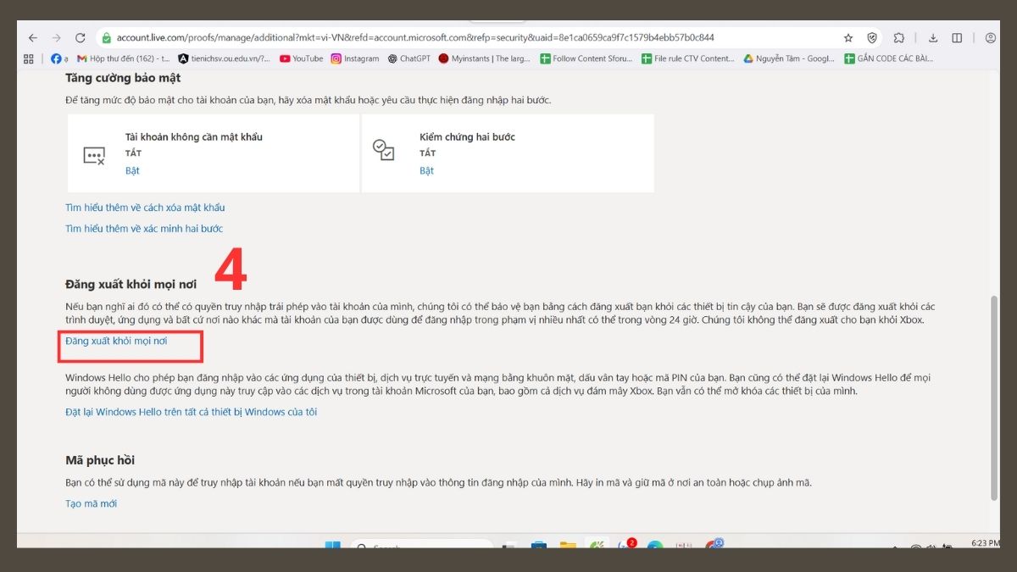This screenshot has height=572, width=1017.
Task: Open 'Tìm hiểu thêm về cách xóa mật khẩu'
Action: coord(145,208)
